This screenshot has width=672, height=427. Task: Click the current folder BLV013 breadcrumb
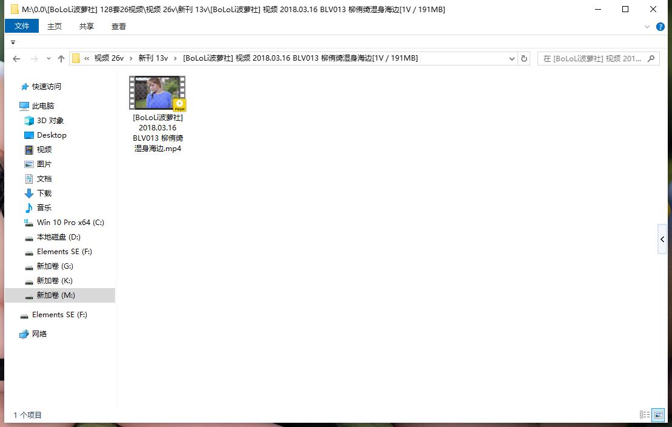(x=301, y=58)
